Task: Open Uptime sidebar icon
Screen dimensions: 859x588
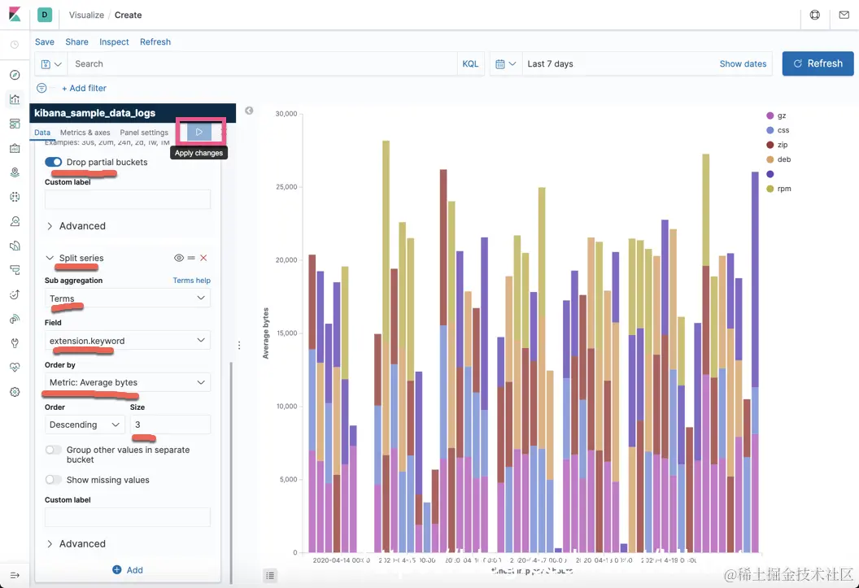Action: pyautogui.click(x=15, y=294)
